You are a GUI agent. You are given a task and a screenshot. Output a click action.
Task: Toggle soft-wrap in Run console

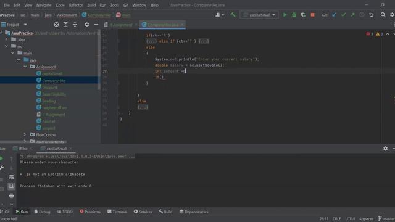tap(11, 177)
